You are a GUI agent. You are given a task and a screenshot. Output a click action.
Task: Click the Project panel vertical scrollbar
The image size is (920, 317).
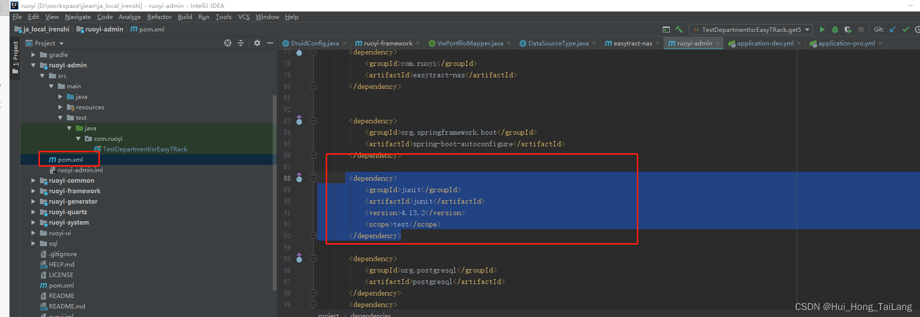point(275,192)
